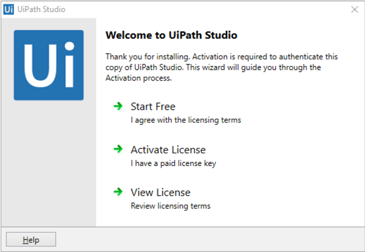Click the green arrow beside Start Free
Image resolution: width=365 pixels, height=252 pixels.
pos(118,107)
